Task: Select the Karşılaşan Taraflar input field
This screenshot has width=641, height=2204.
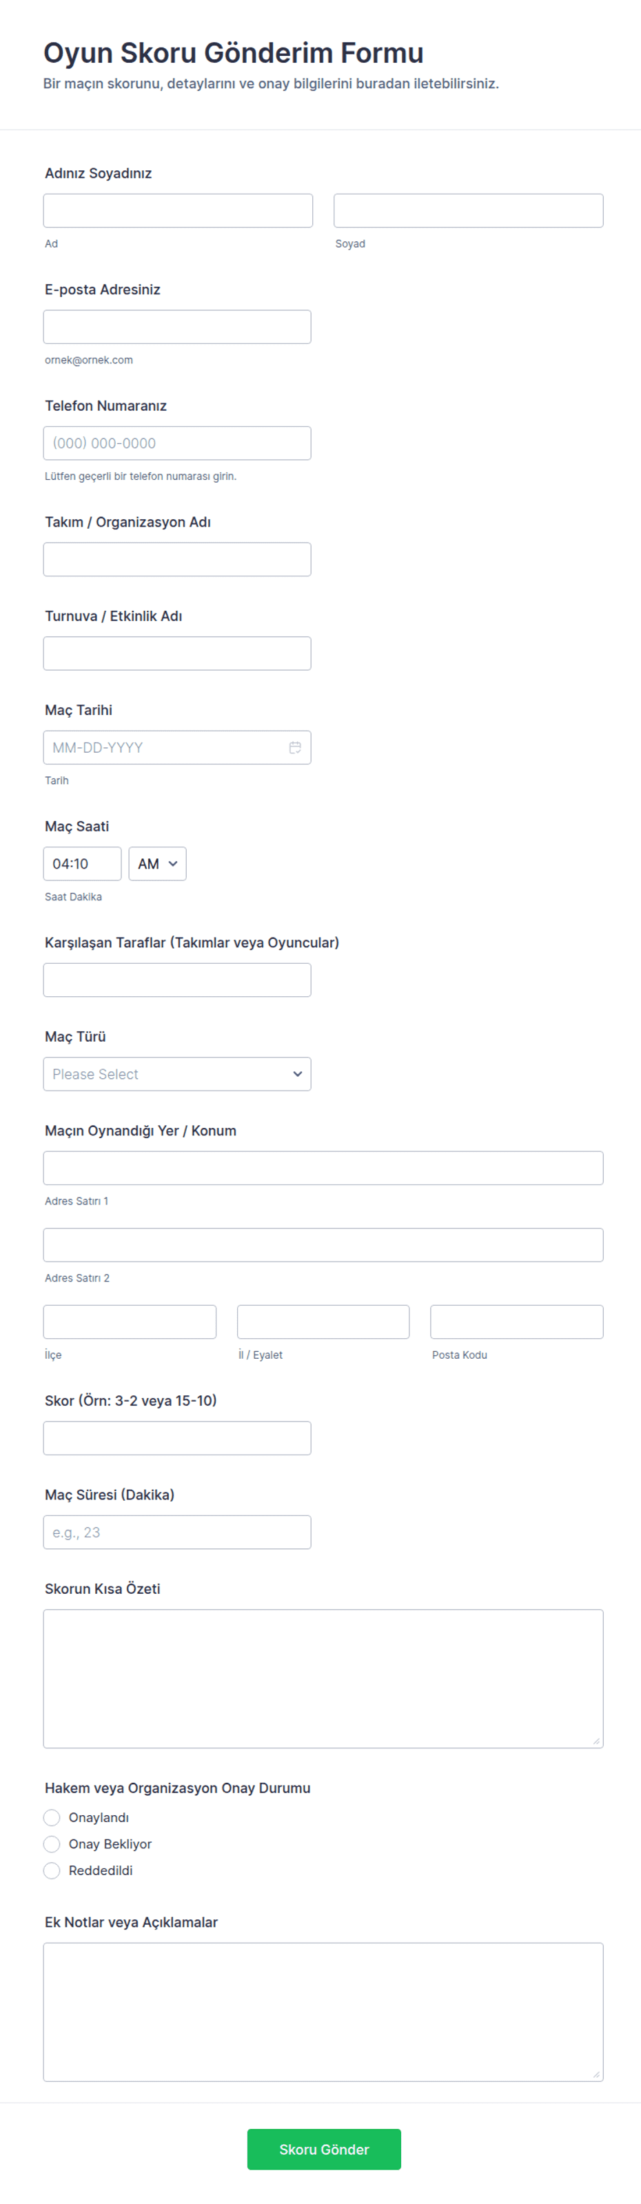Action: pyautogui.click(x=177, y=980)
